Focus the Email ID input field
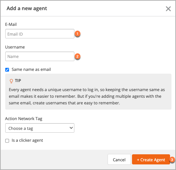 pyautogui.click(x=40, y=34)
